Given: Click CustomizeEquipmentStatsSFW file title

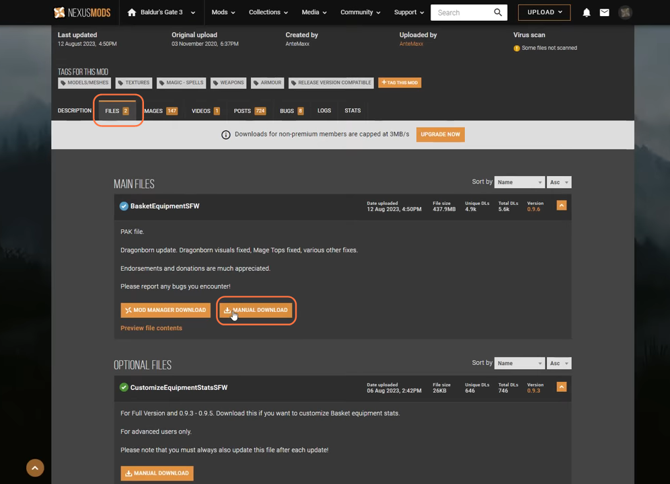Looking at the screenshot, I should (x=179, y=388).
